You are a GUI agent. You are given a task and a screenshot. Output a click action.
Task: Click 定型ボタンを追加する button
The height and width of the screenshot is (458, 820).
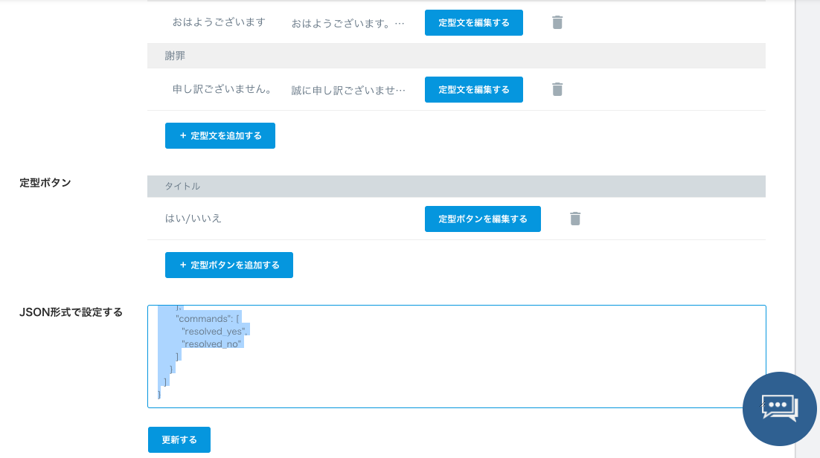pos(229,265)
